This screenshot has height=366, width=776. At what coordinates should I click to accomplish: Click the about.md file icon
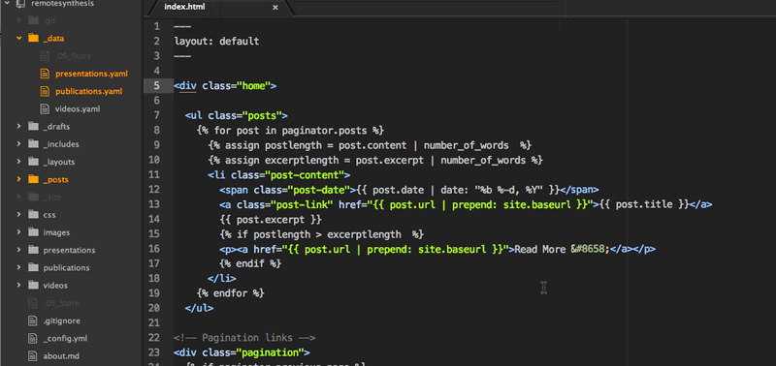pos(33,355)
